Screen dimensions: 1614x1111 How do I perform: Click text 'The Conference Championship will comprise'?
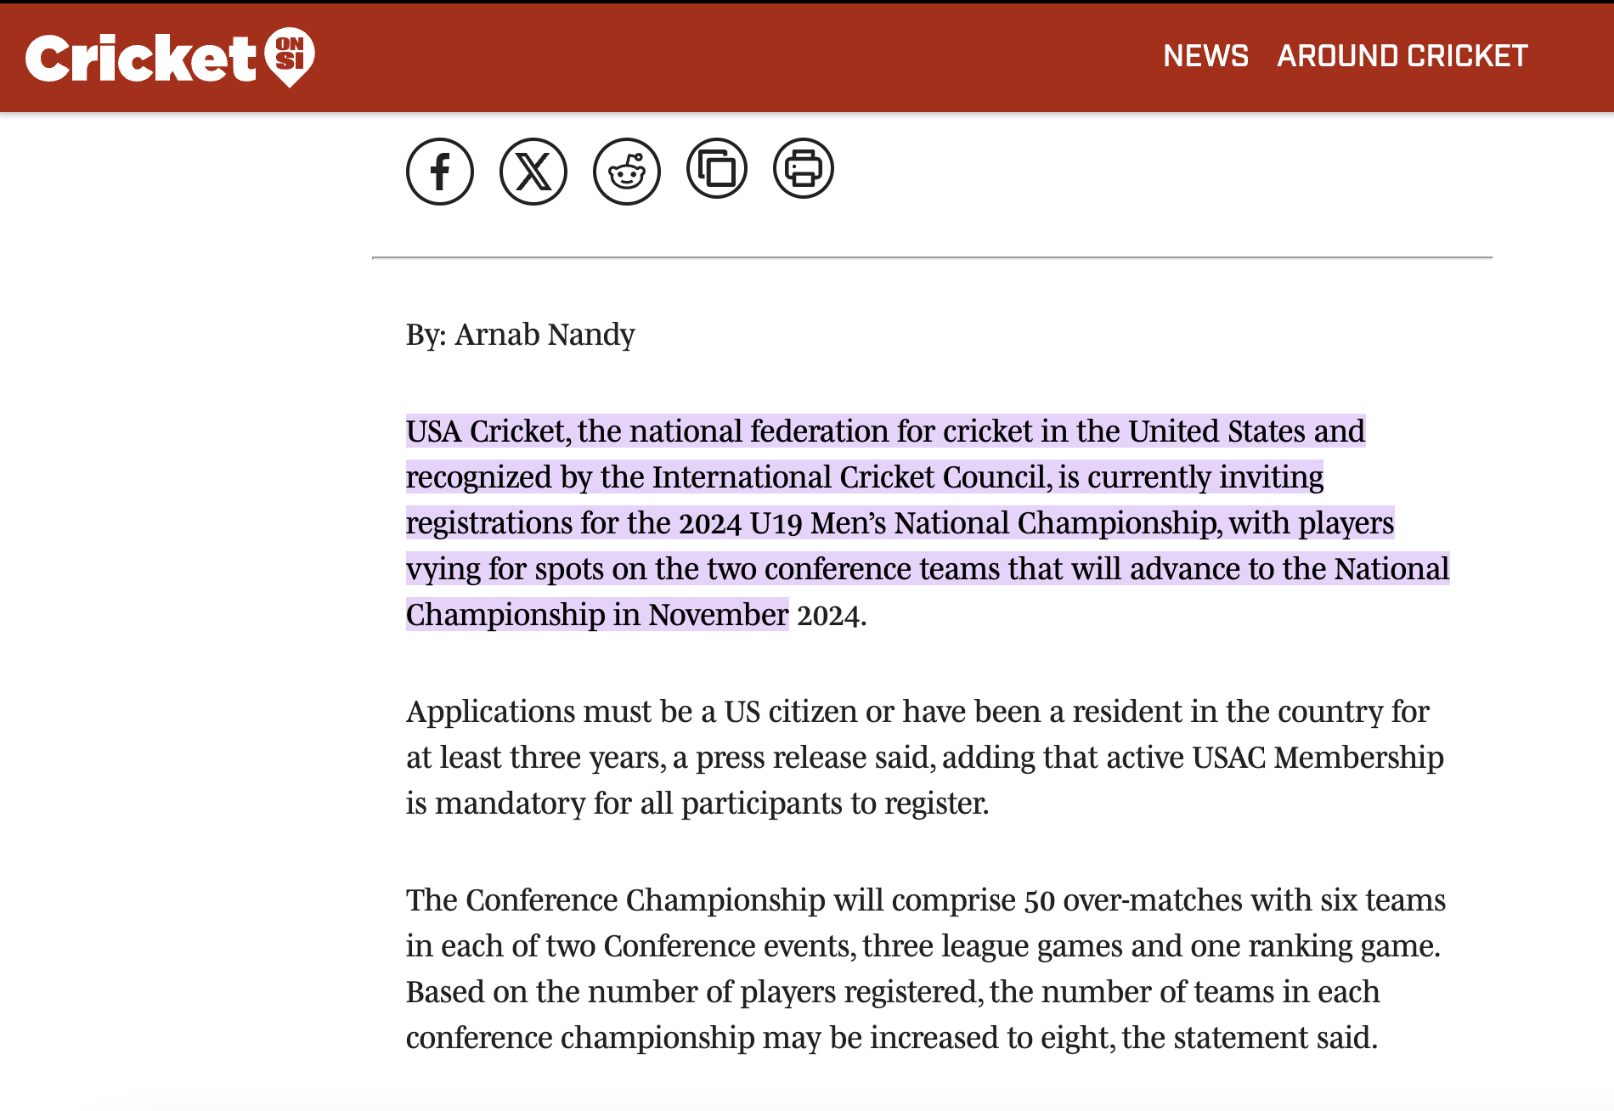coord(711,900)
